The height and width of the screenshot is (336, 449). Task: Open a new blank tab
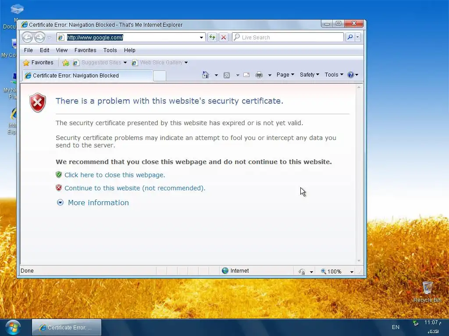[x=160, y=76]
